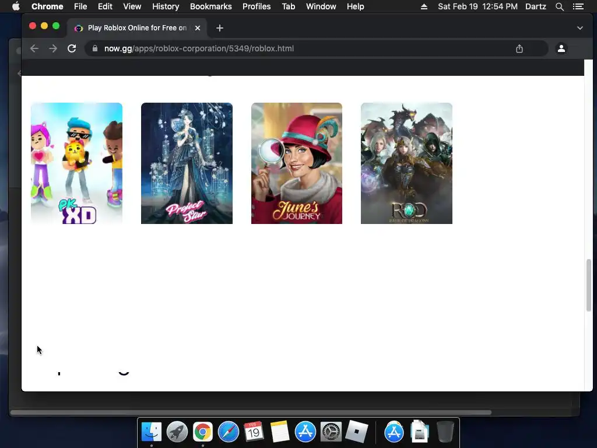Click the eject icon in menu bar
This screenshot has width=597, height=448.
click(x=424, y=6)
